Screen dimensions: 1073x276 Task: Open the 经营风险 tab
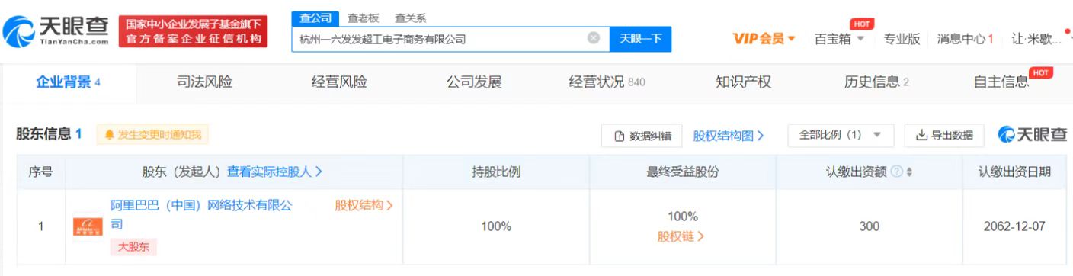(339, 82)
